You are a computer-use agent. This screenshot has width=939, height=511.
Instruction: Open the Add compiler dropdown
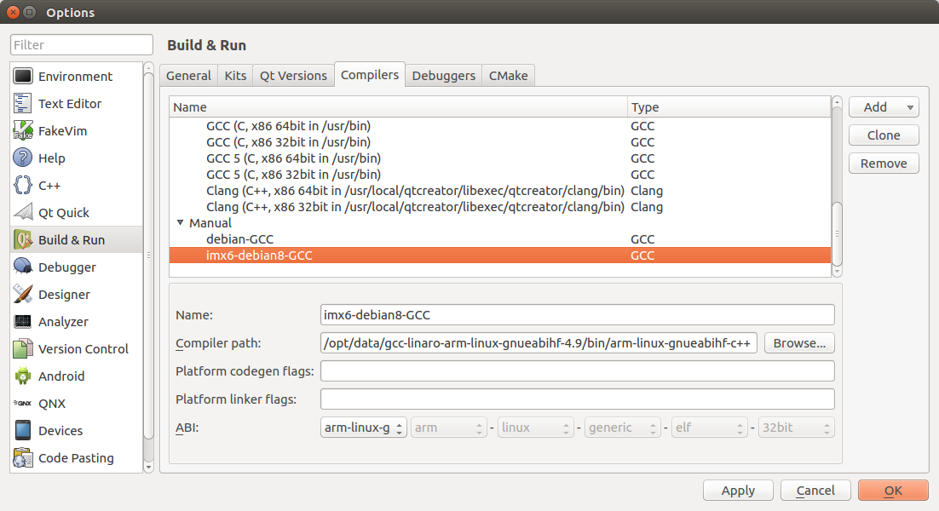pos(883,107)
